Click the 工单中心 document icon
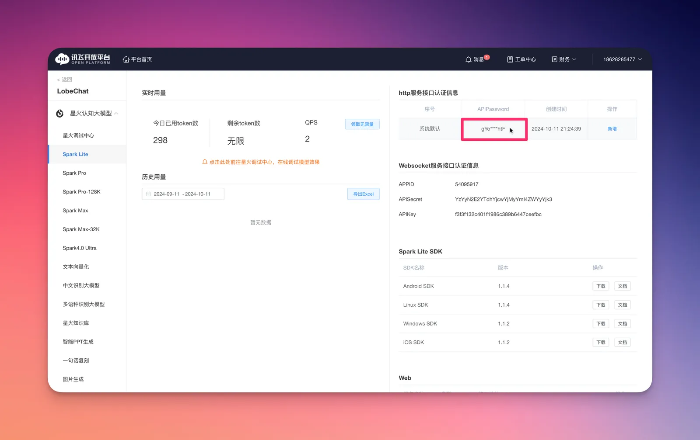Image resolution: width=700 pixels, height=440 pixels. [x=510, y=59]
